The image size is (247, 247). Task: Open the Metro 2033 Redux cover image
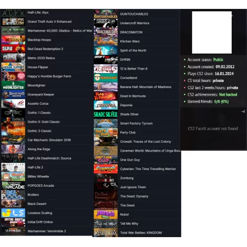tap(13, 58)
